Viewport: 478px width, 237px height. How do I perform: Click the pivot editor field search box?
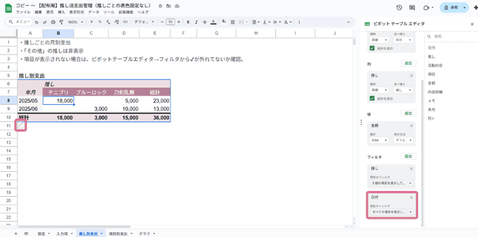pos(450,37)
